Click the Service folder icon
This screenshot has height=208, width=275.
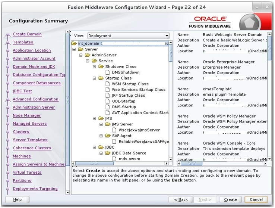(x=94, y=61)
